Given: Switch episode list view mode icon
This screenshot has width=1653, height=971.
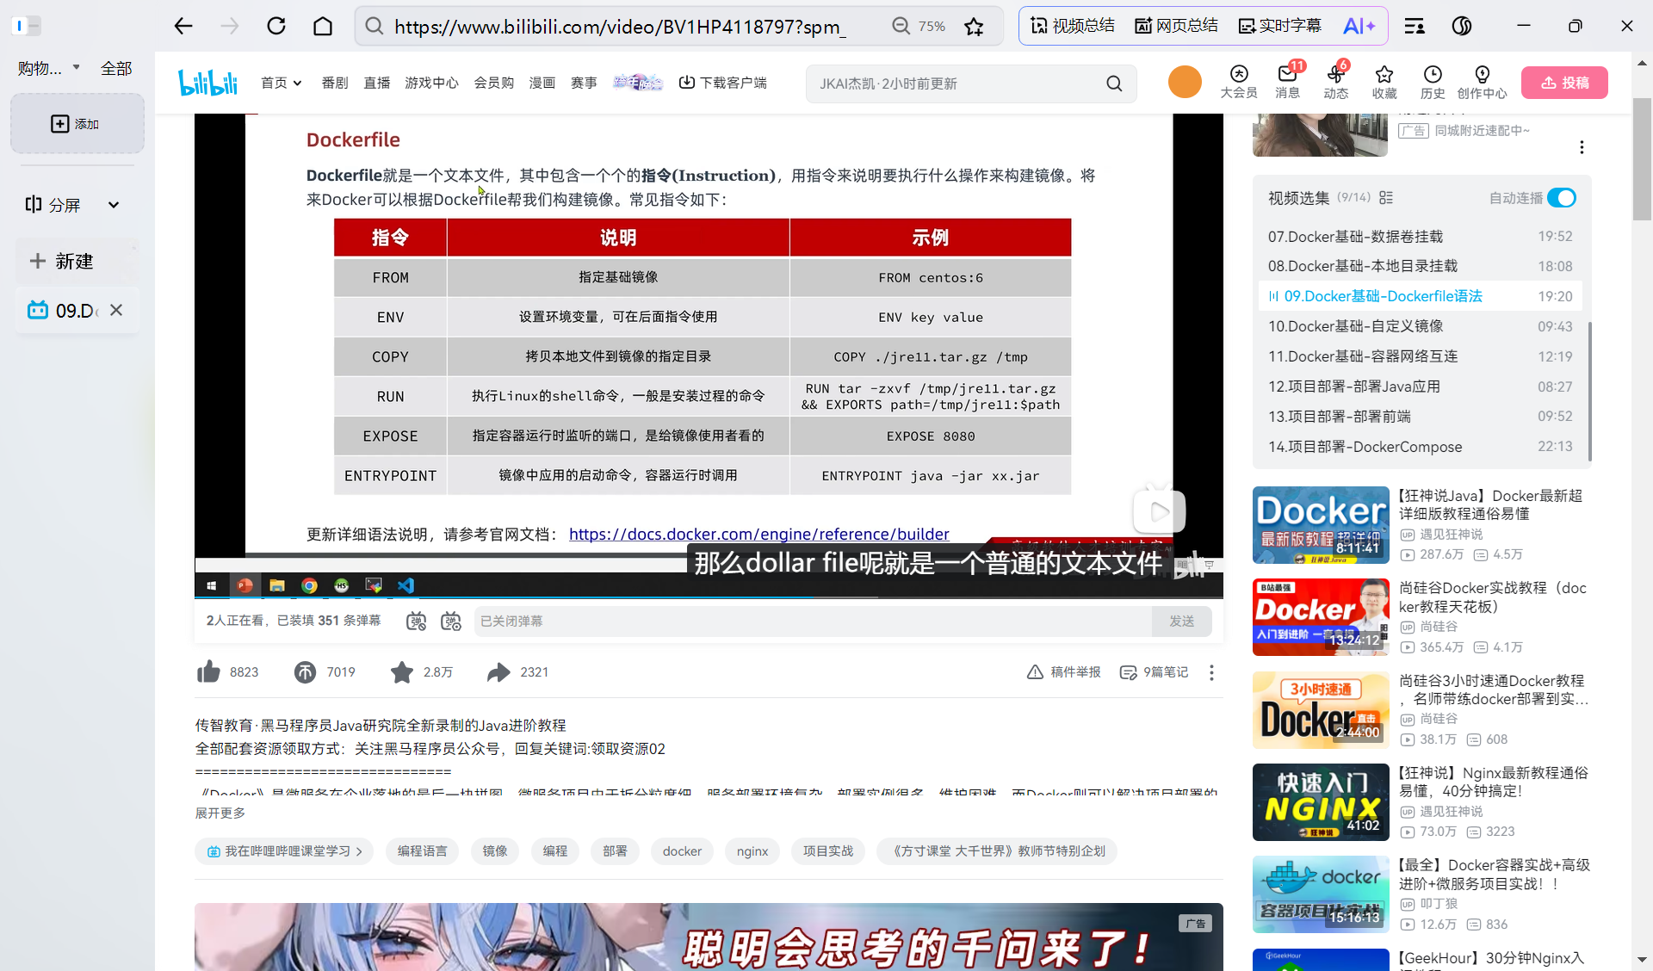Looking at the screenshot, I should (1386, 198).
